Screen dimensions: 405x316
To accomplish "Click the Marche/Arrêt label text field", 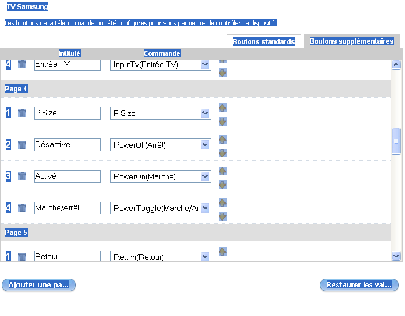I will coord(67,208).
